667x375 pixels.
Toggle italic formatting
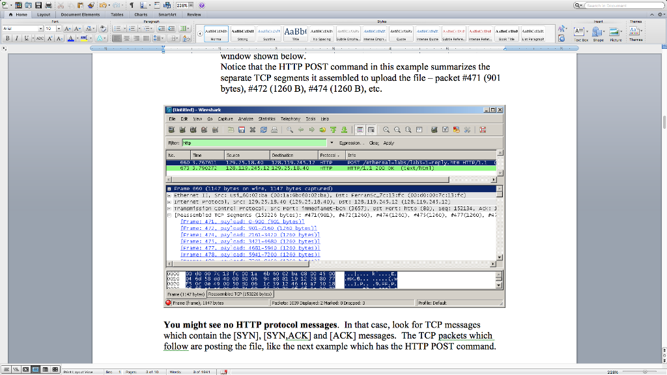(x=16, y=38)
